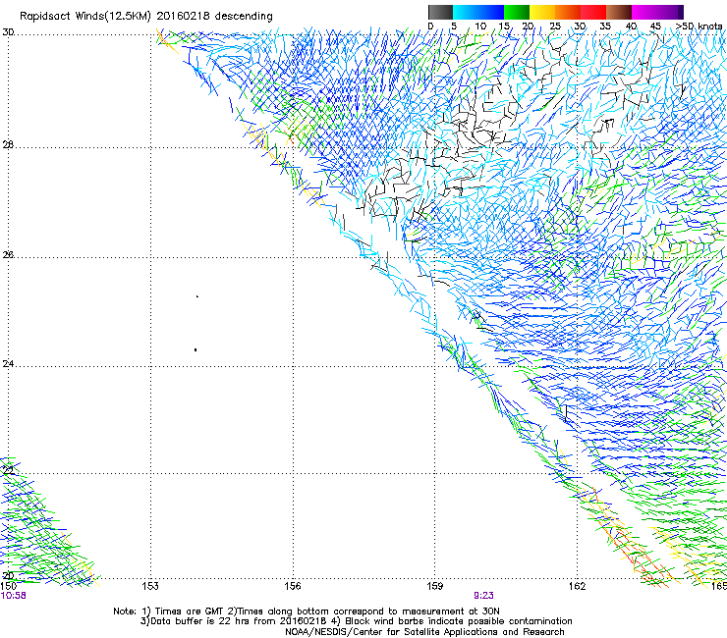
Task: Select the green 15-20 knots legend color
Action: coord(517,12)
